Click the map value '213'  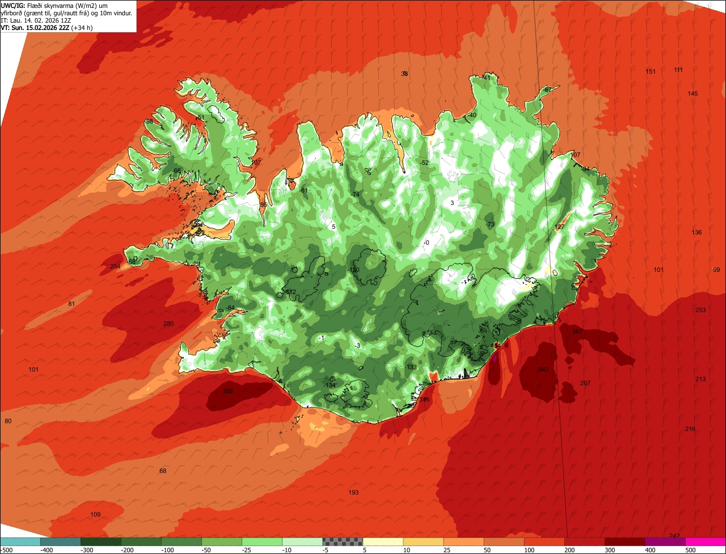[x=700, y=379]
